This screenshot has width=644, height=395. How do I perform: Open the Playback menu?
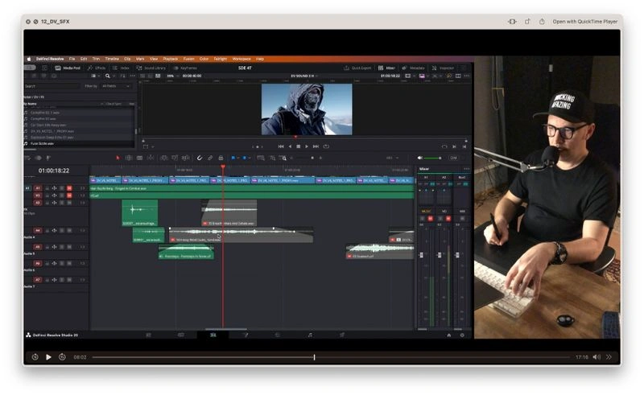(x=171, y=59)
